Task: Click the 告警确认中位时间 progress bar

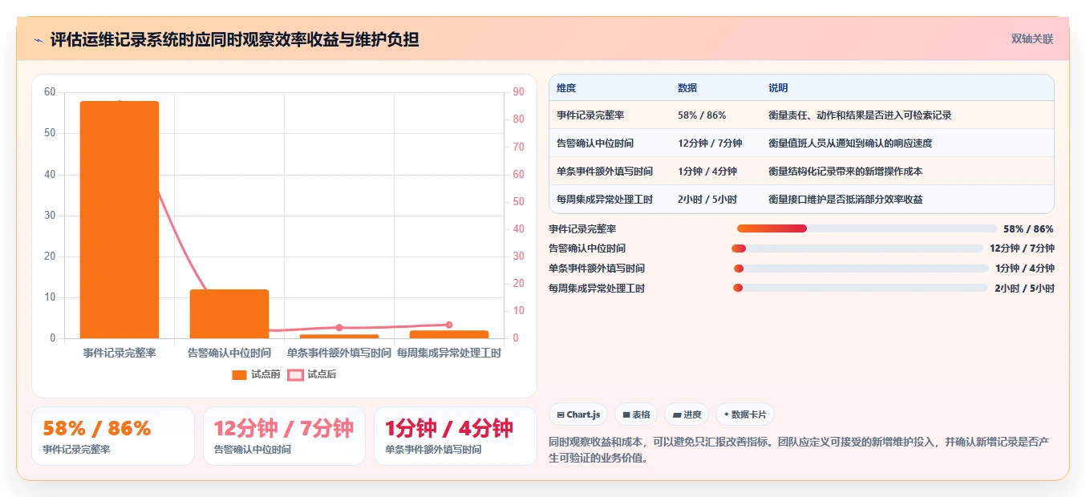Action: coord(857,248)
